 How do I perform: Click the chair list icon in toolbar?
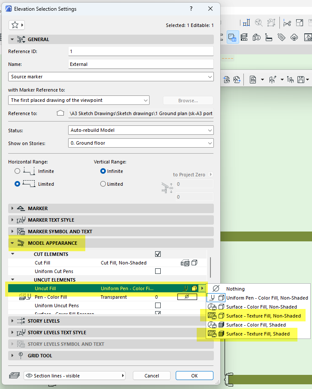(290, 80)
